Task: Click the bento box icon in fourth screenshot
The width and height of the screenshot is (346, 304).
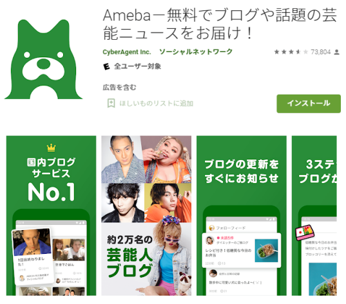Action: 305,233
